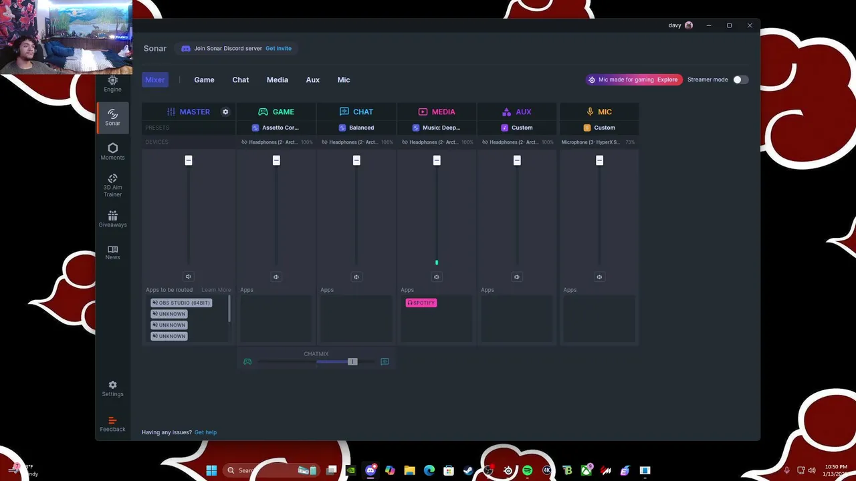Click the Master volume slider handle
The height and width of the screenshot is (481, 856).
(x=189, y=160)
